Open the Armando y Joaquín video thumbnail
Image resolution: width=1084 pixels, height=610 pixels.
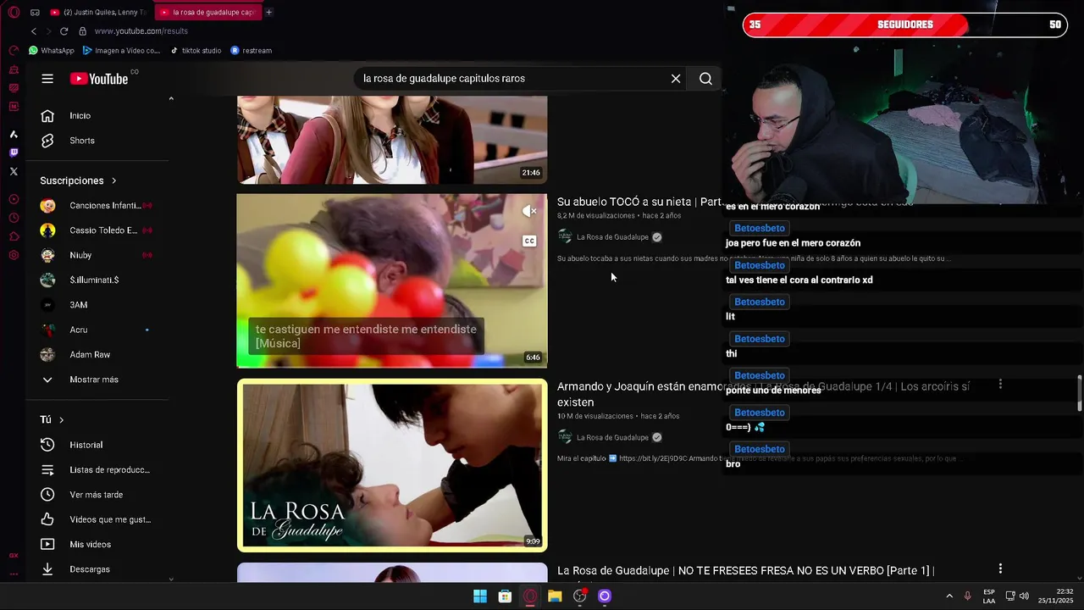392,465
